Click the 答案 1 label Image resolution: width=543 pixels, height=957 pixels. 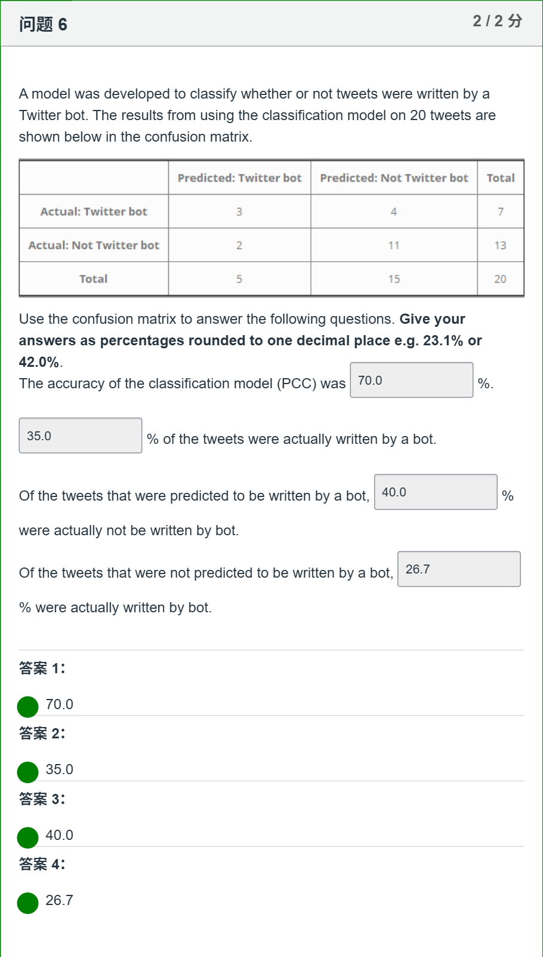(42, 668)
